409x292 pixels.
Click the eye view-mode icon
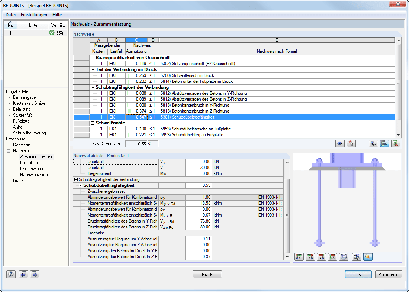pyautogui.click(x=339, y=144)
